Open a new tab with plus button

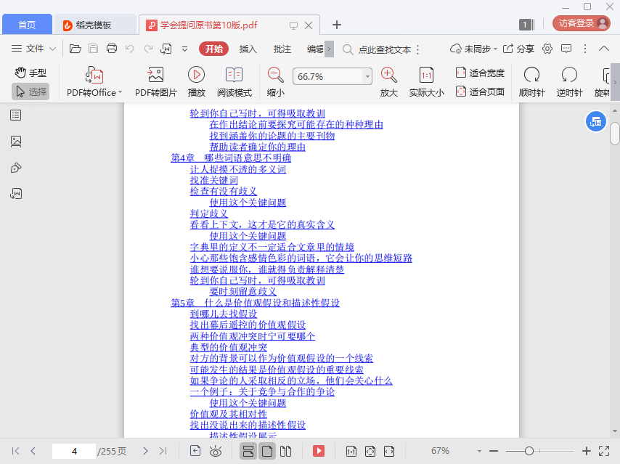click(336, 25)
